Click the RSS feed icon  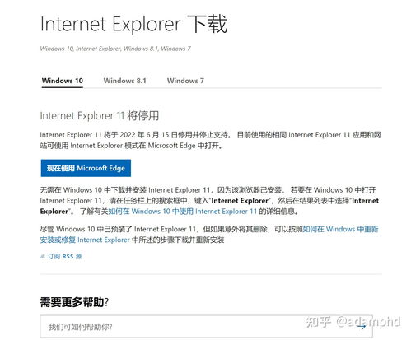(x=42, y=256)
